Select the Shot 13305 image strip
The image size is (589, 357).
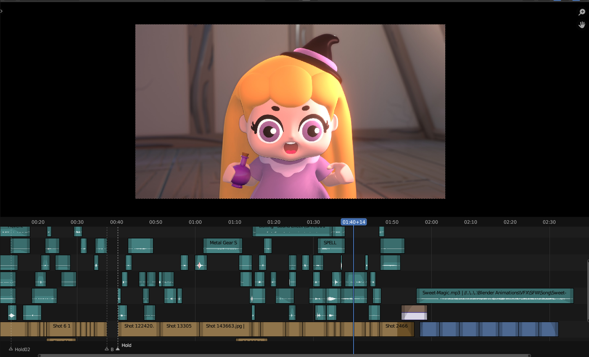pyautogui.click(x=179, y=329)
